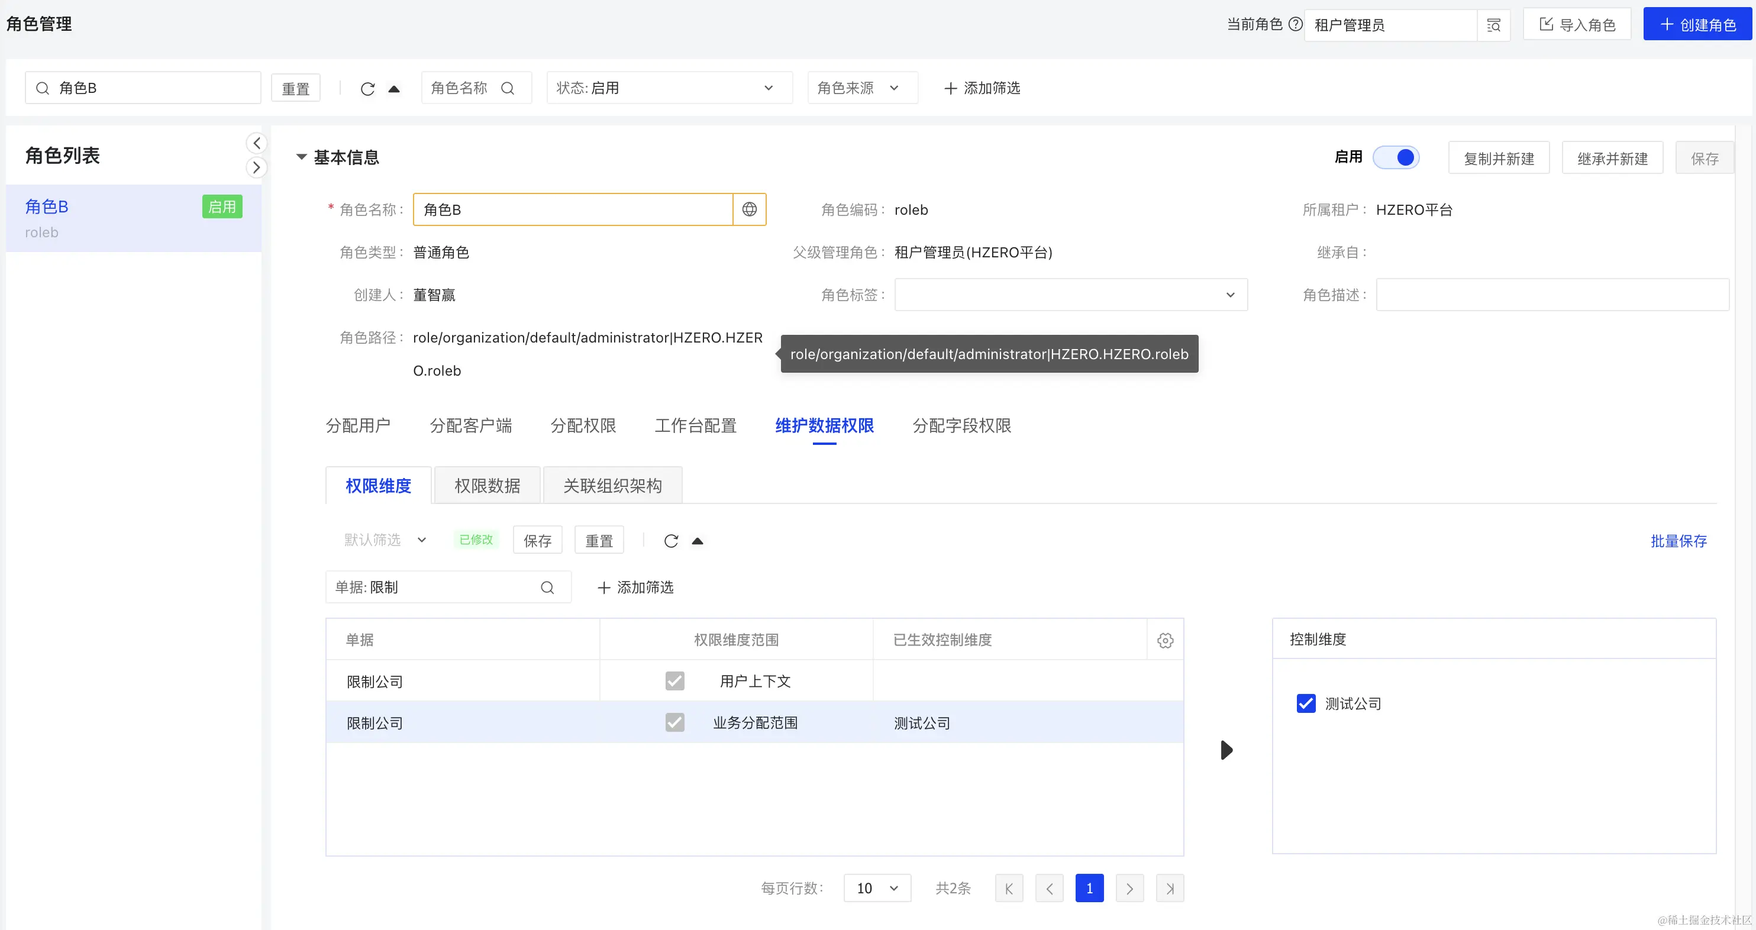Select the 限制公司 row with 业务分配范围
The height and width of the screenshot is (930, 1756).
(754, 722)
